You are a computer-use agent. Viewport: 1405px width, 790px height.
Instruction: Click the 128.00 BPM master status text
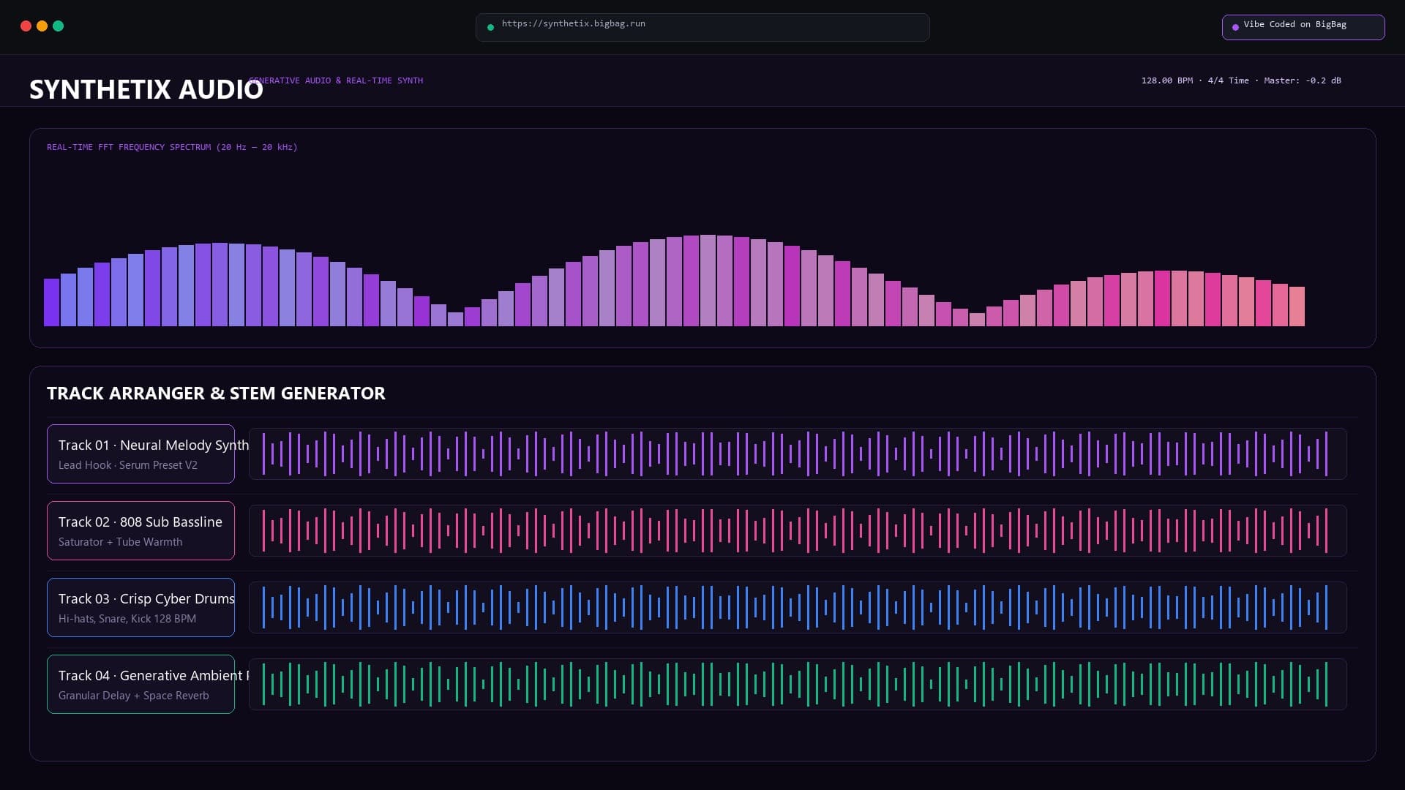coord(1241,80)
